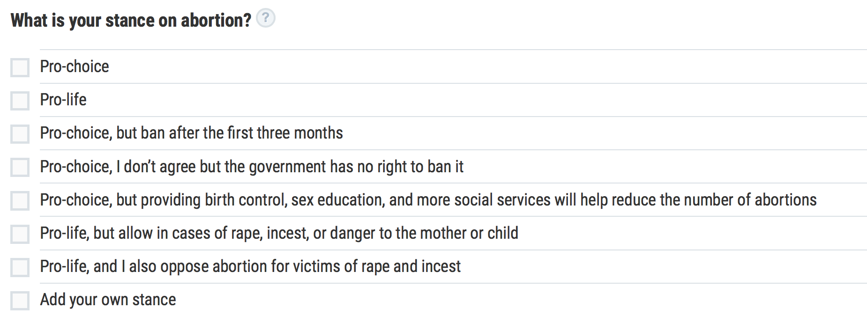Check the government has no right checkbox
This screenshot has height=323, width=867.
(20, 167)
